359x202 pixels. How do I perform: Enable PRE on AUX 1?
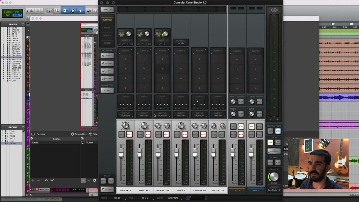233,127
